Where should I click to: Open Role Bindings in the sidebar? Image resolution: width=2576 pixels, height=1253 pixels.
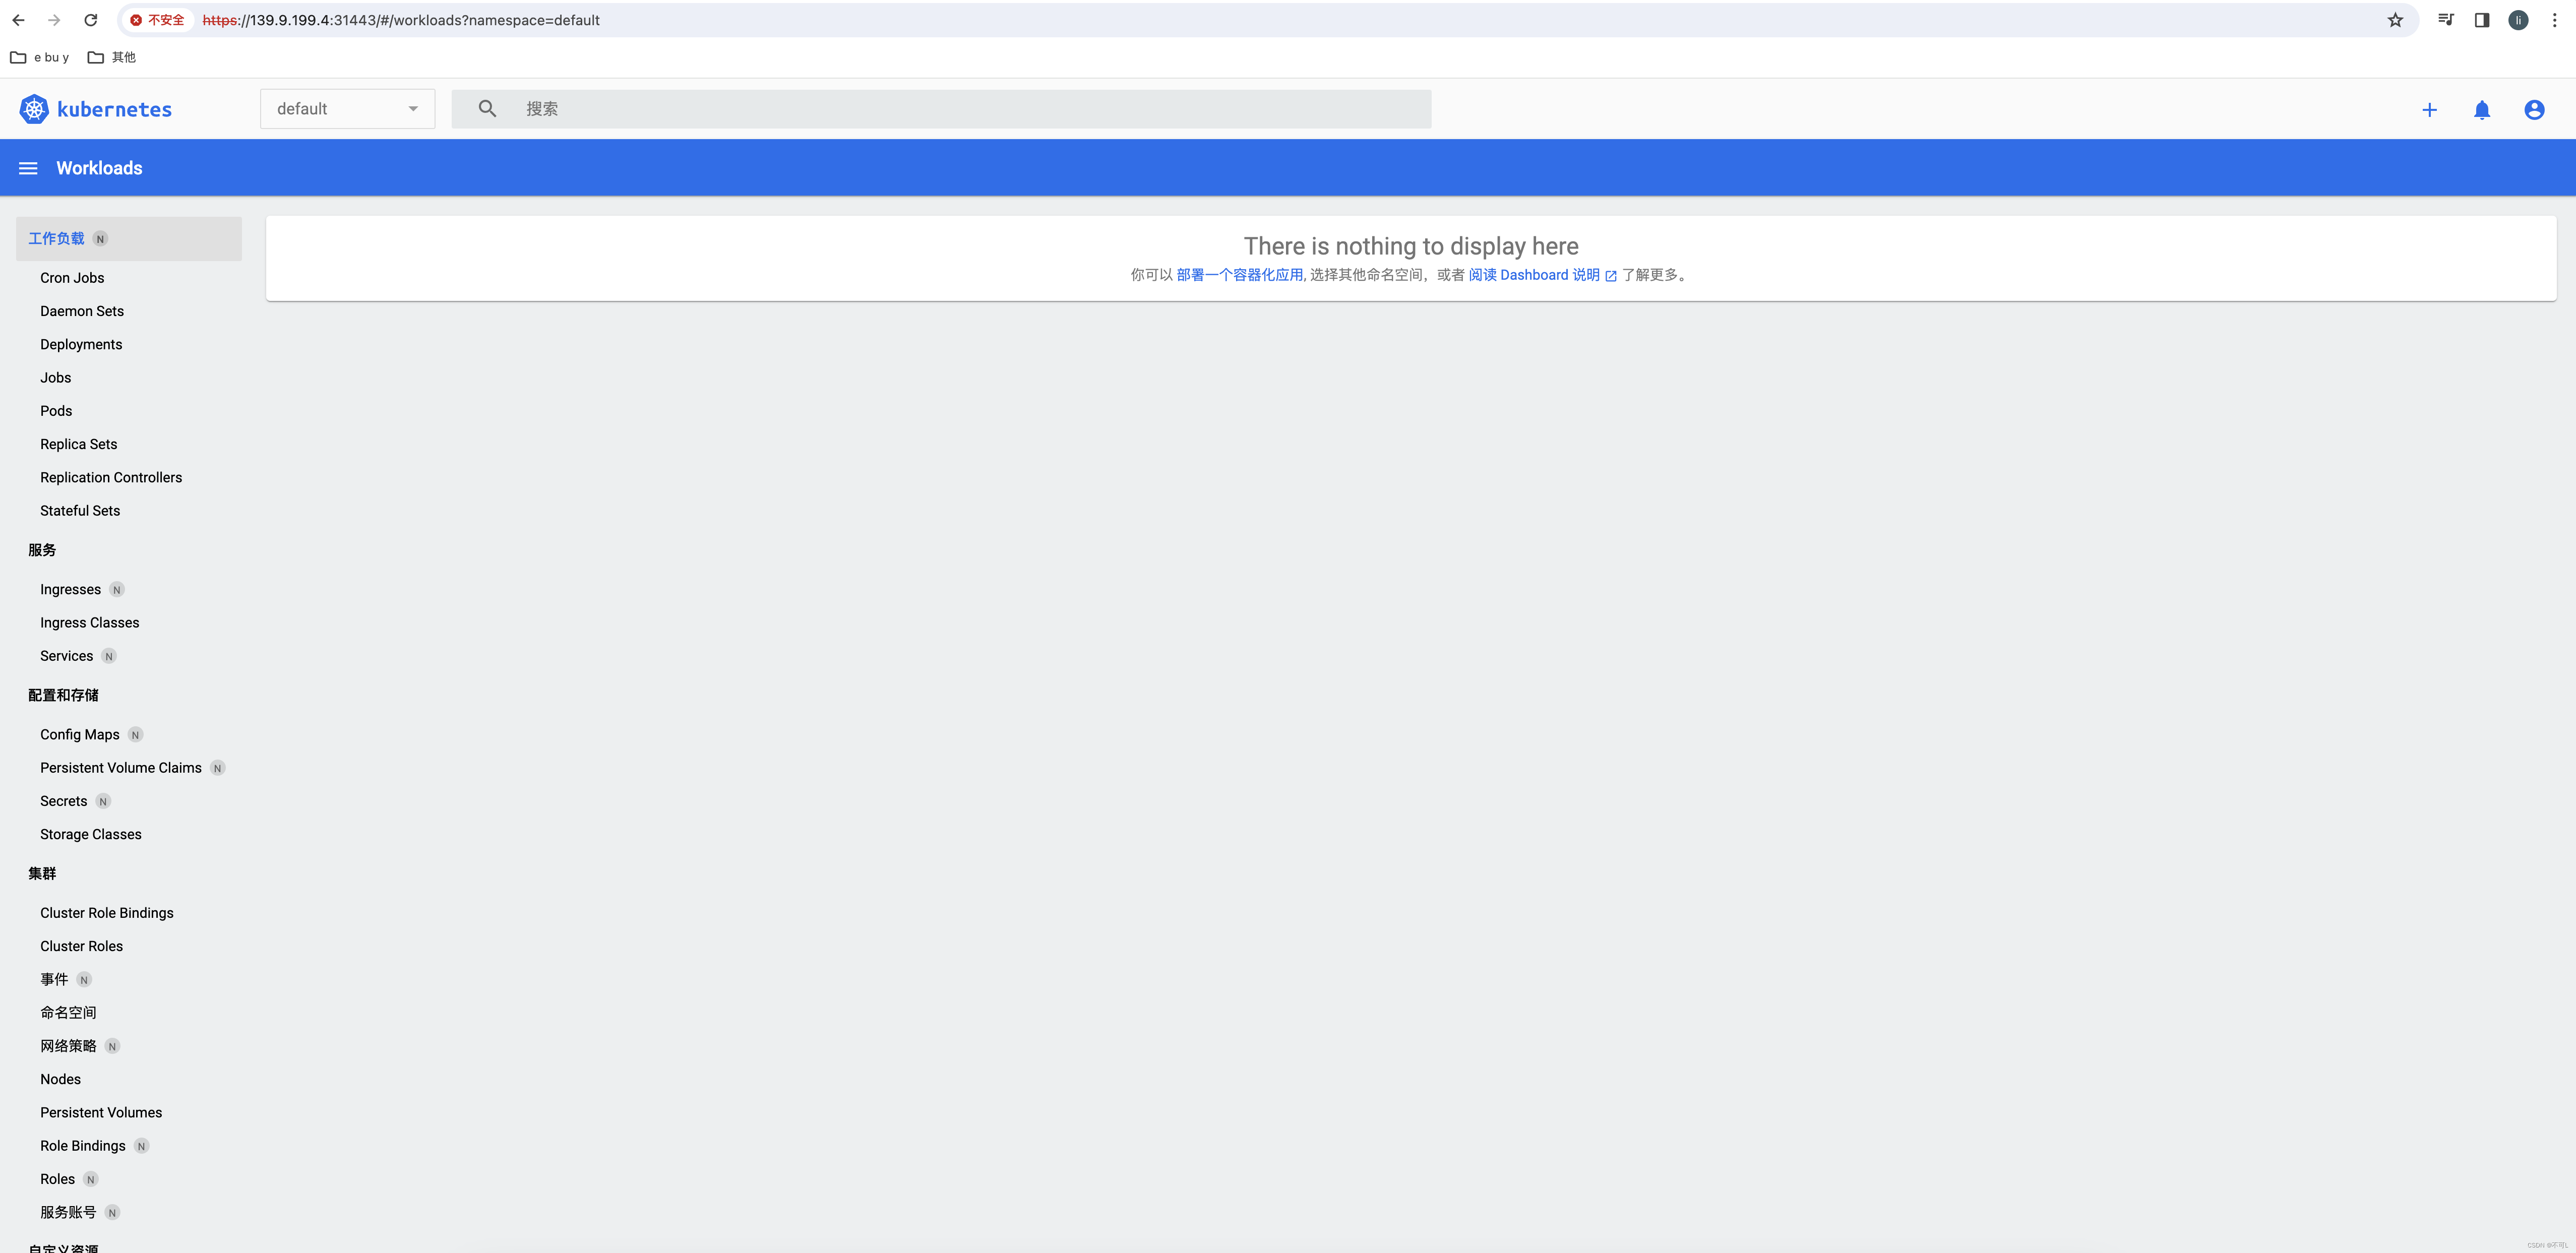[x=83, y=1146]
